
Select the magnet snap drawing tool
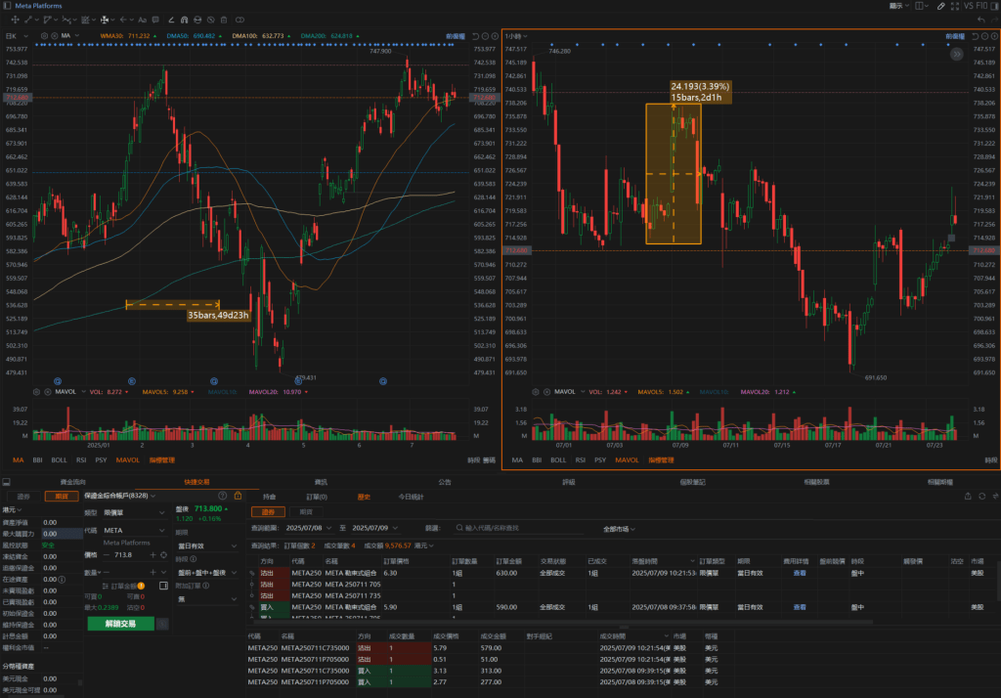(x=186, y=20)
